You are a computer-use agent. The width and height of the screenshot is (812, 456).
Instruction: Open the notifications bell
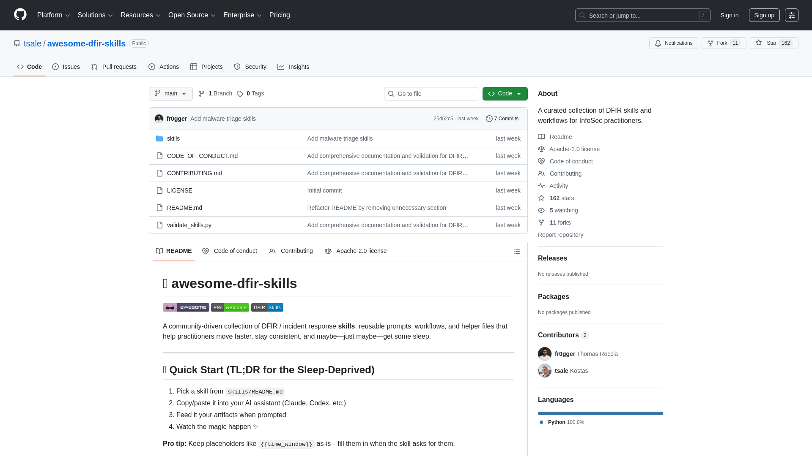click(x=658, y=43)
